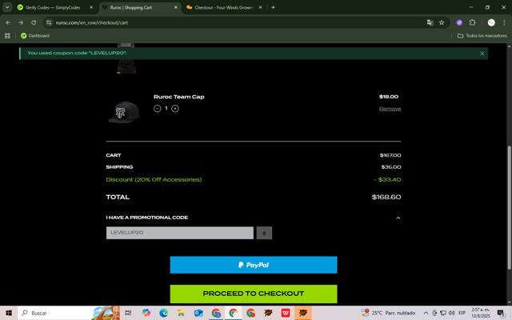This screenshot has width=512, height=320.
Task: Select the 'I HAVE A PROMOTIONAL CODE' heading
Action: pos(147,218)
